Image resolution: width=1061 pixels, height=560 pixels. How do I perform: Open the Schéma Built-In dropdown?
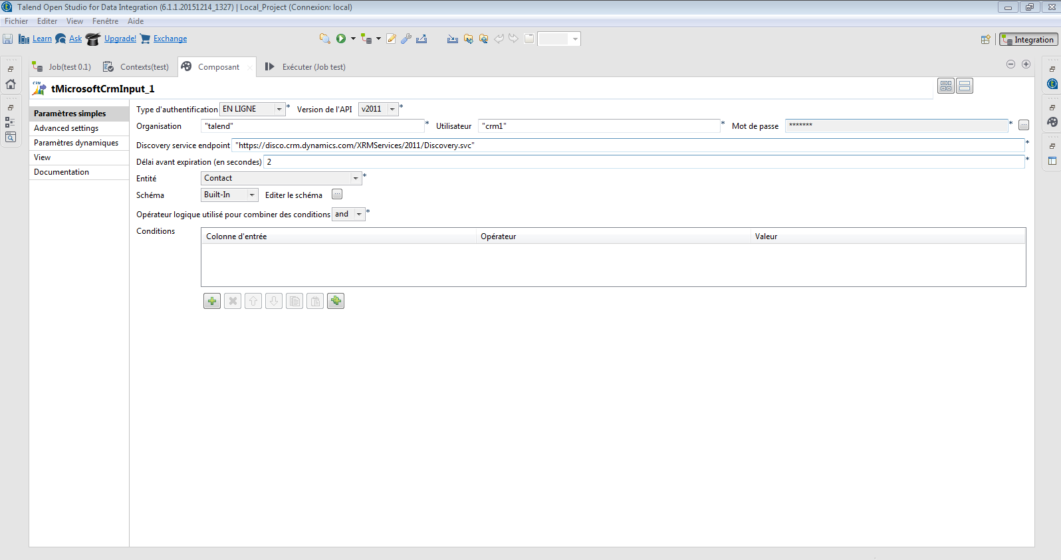229,195
